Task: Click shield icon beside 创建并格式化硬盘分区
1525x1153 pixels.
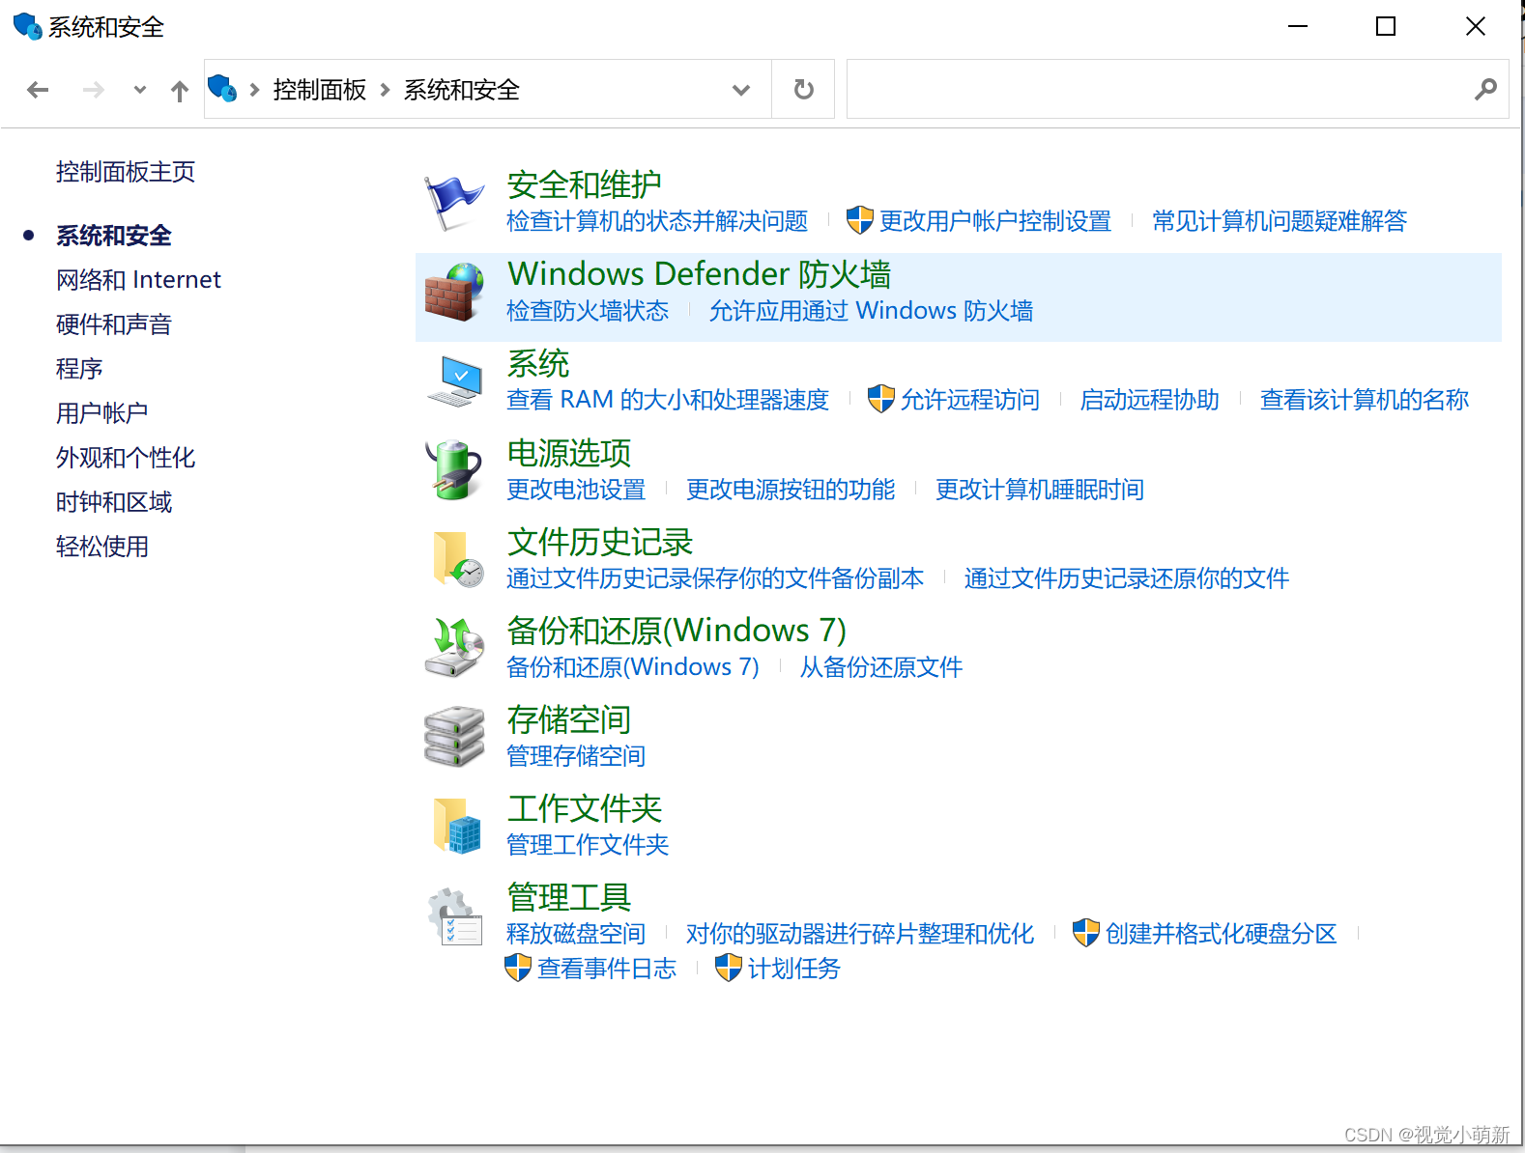Action: point(1085,932)
